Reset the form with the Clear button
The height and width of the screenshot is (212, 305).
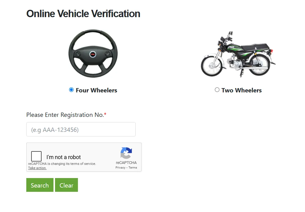coord(67,185)
